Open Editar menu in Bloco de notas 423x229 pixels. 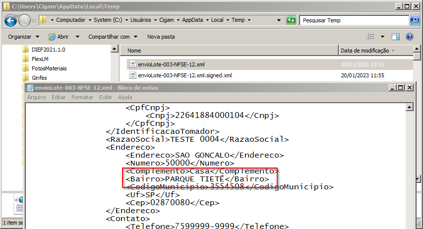[x=59, y=97]
